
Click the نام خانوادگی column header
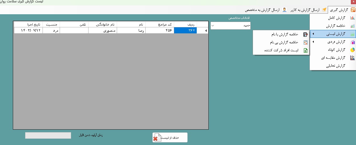coord(103,24)
